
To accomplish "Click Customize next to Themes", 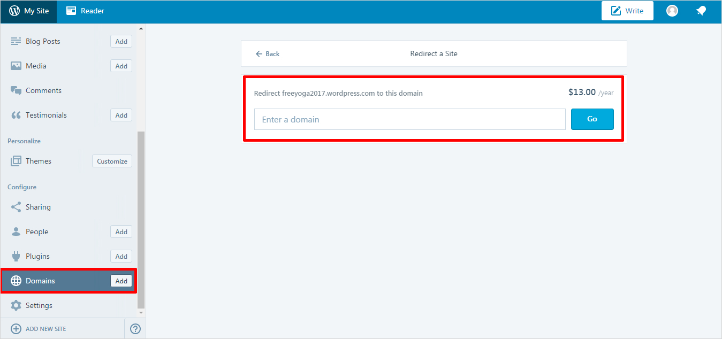I will [x=112, y=161].
